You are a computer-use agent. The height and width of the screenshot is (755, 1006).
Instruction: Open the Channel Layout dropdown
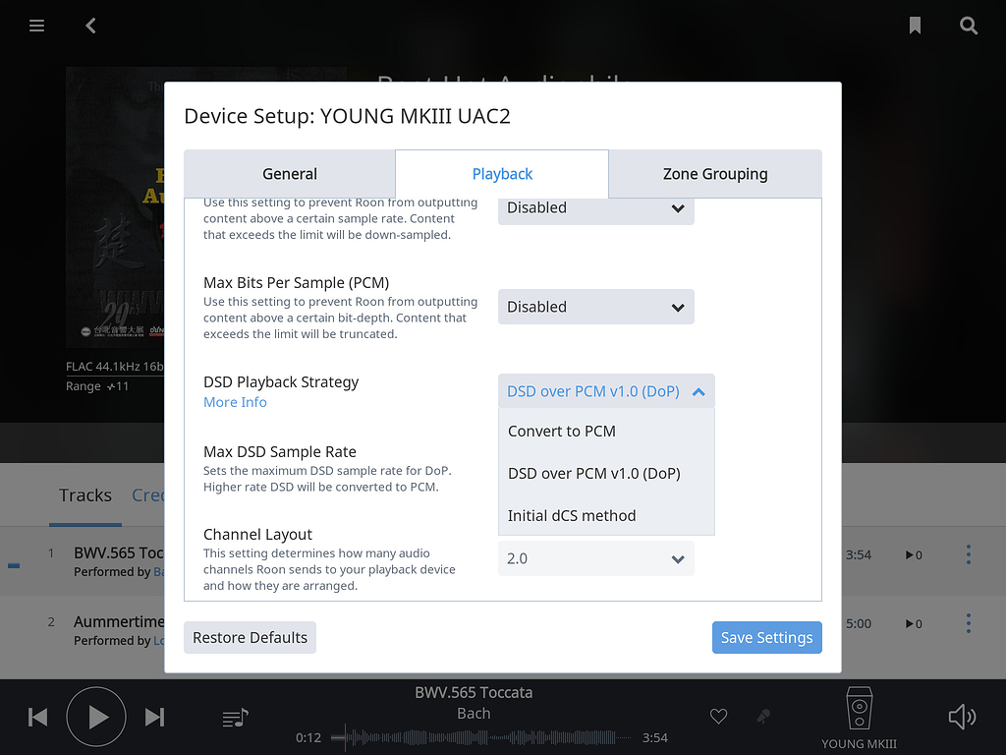595,557
